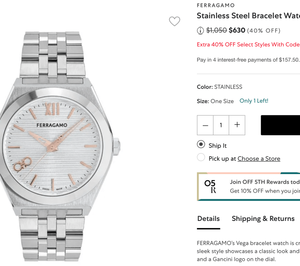Select the Pick up radio button
This screenshot has width=300, height=266.
(x=201, y=157)
